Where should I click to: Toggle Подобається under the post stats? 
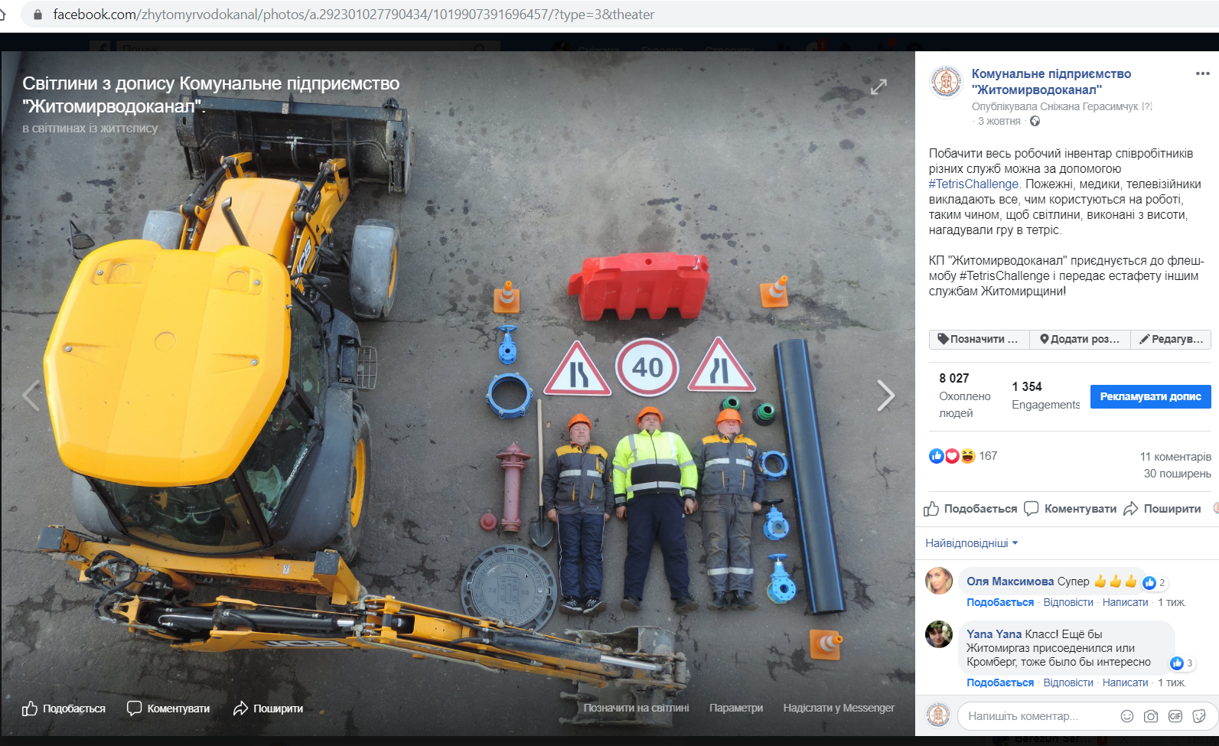pyautogui.click(x=970, y=509)
